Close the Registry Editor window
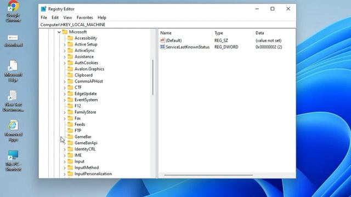This screenshot has width=351, height=197. (288, 9)
